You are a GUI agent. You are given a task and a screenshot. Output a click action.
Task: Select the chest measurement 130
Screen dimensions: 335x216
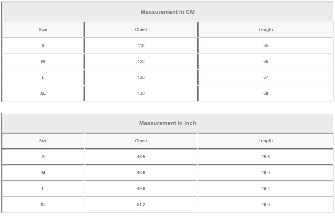[141, 93]
